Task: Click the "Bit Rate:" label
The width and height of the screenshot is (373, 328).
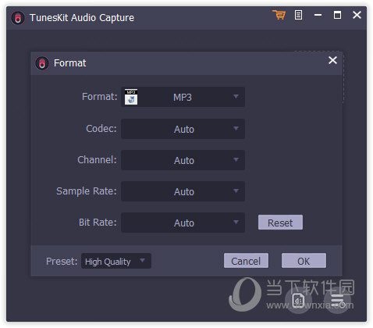Action: pyautogui.click(x=98, y=223)
